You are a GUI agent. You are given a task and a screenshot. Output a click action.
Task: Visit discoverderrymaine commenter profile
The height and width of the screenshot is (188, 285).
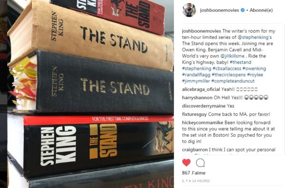point(204,106)
